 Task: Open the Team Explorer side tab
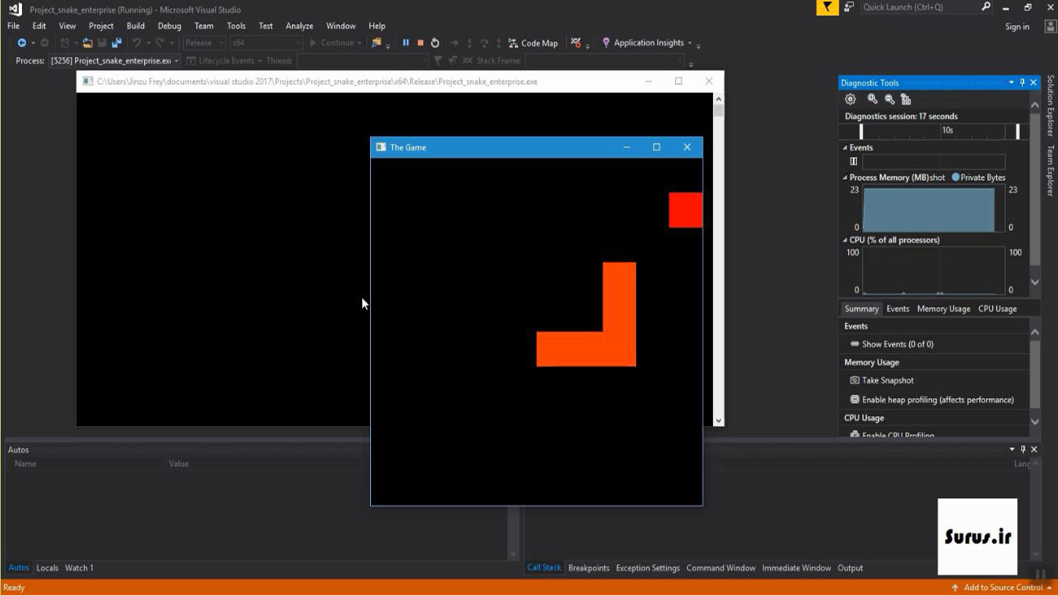(1050, 171)
